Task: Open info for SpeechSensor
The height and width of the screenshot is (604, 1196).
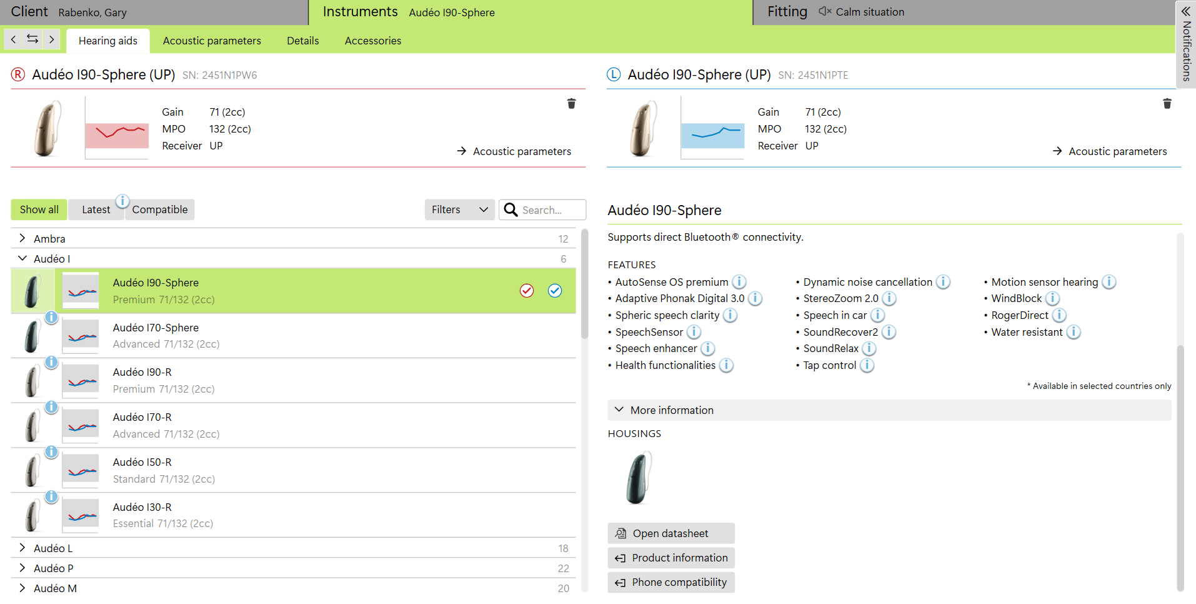Action: click(x=694, y=332)
